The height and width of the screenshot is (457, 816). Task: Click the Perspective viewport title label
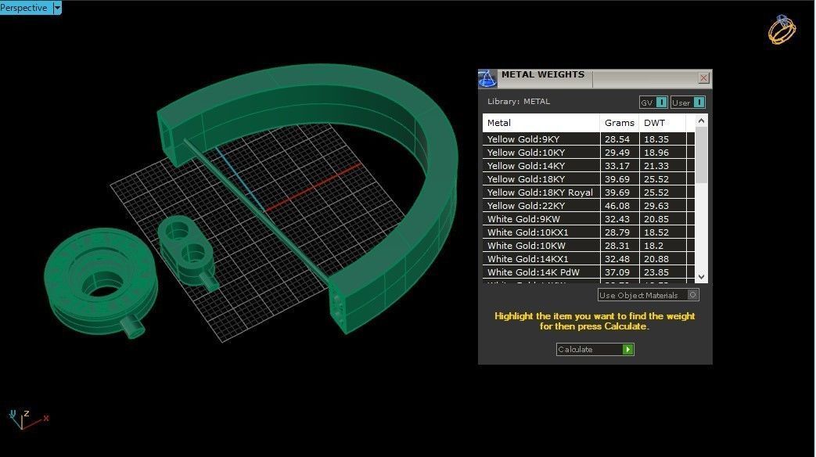24,7
